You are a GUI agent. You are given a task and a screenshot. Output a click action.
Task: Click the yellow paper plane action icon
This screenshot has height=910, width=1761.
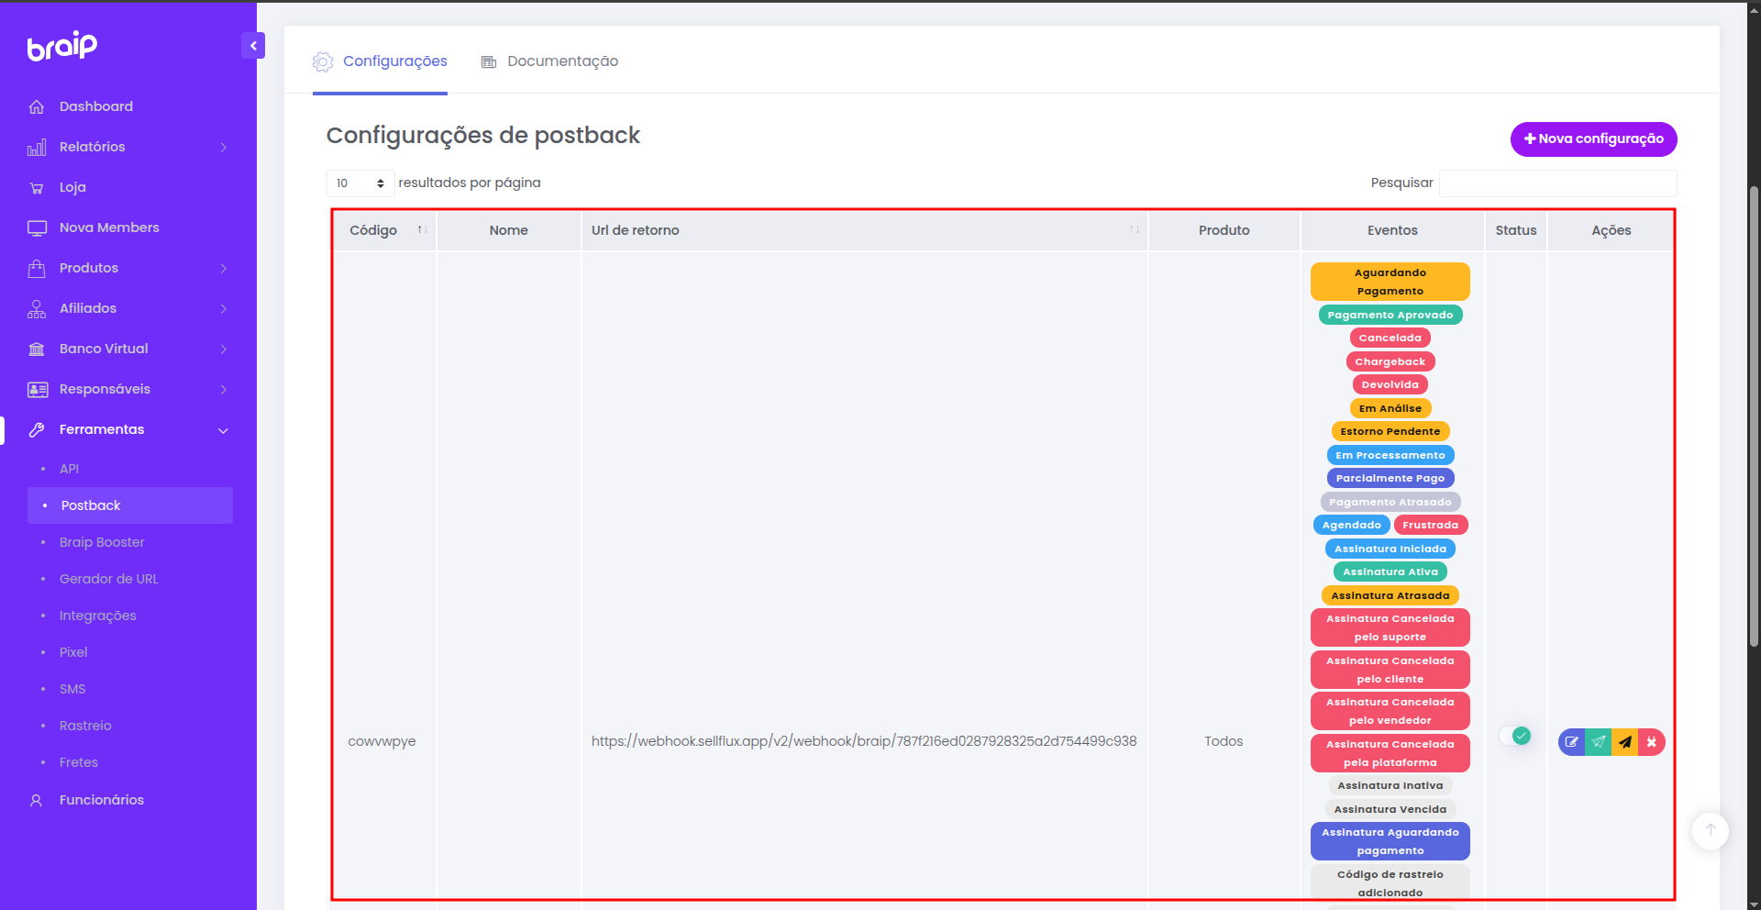point(1625,742)
